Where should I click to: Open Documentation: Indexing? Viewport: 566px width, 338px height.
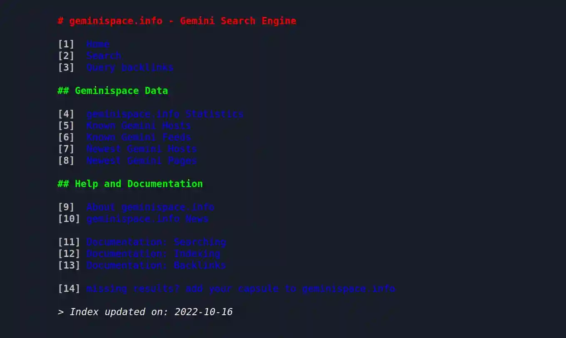(153, 254)
